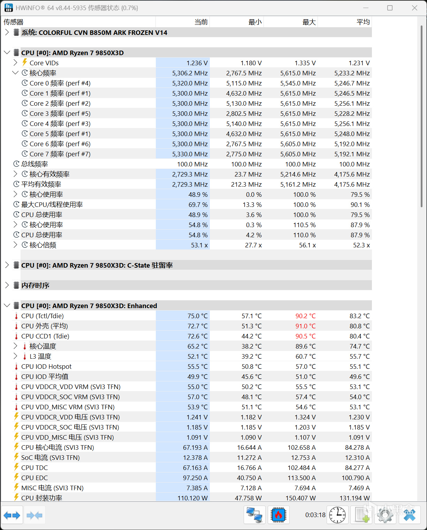Collapse the 核心频率 group
Viewport: 427px width, 530px height.
click(x=15, y=73)
